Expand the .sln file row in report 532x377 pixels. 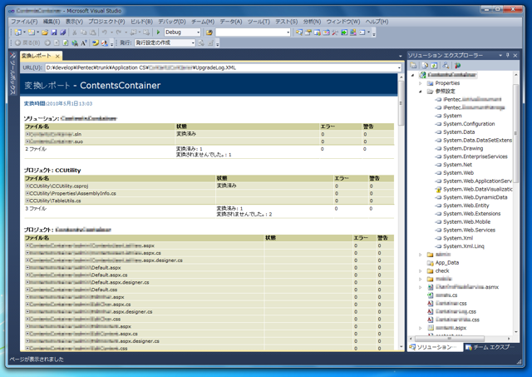pos(27,134)
